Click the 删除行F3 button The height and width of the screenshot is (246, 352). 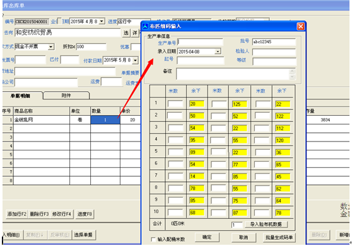(x=39, y=214)
